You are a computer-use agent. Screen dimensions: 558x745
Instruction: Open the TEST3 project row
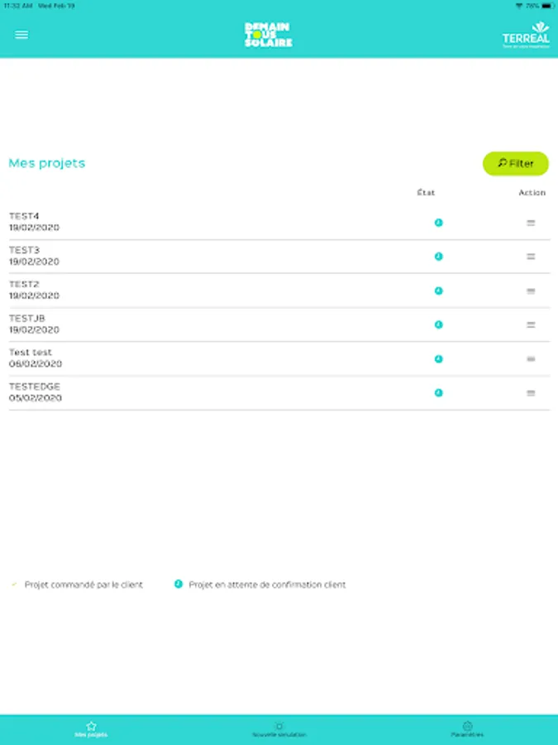click(x=279, y=256)
